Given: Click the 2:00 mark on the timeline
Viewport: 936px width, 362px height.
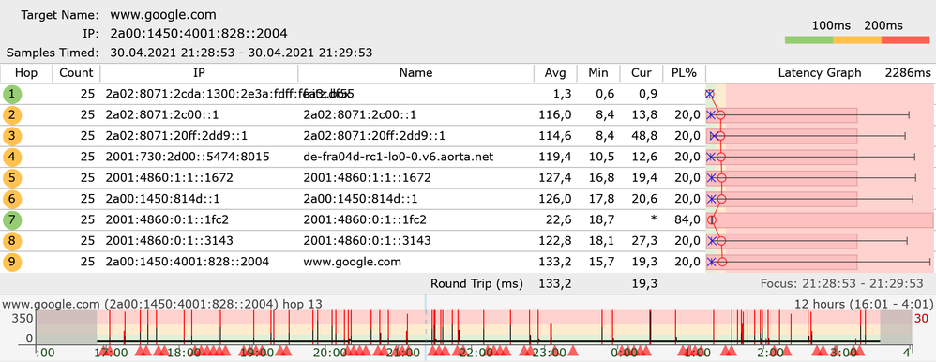Looking at the screenshot, I should click(x=770, y=353).
